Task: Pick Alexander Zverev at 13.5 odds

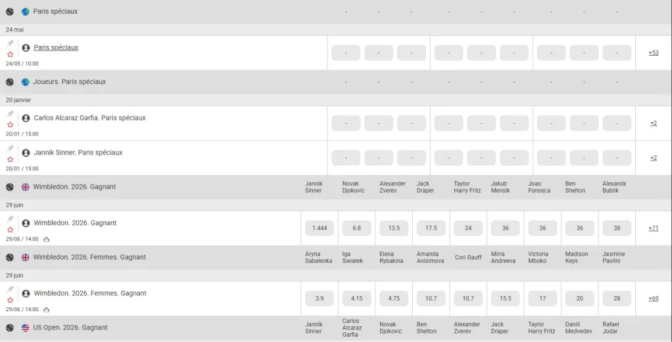Action: tap(394, 228)
